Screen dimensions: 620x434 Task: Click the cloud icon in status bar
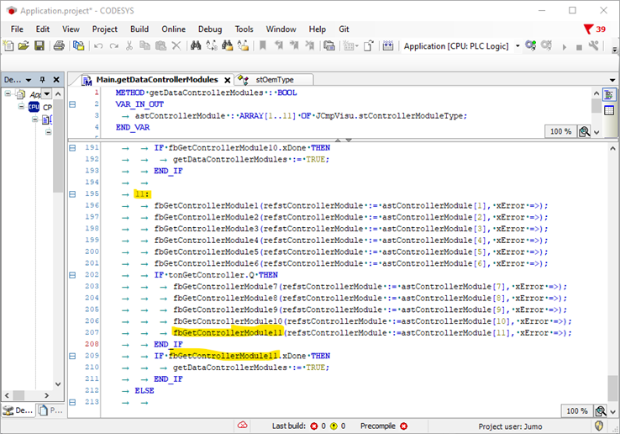(x=244, y=426)
